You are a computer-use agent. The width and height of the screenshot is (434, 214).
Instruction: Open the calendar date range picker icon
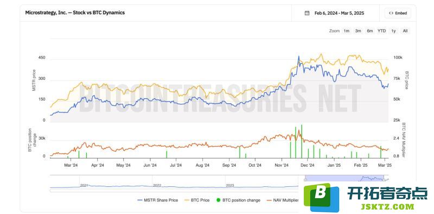pos(307,13)
